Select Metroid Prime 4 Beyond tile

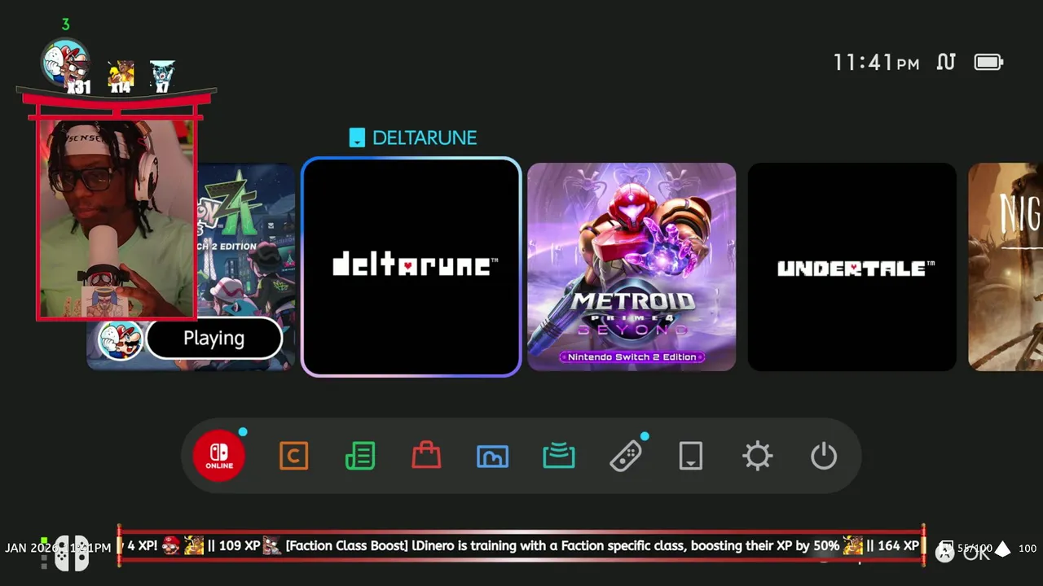point(632,267)
